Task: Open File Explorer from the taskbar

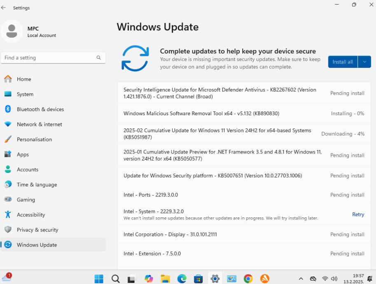Action: tap(165, 279)
